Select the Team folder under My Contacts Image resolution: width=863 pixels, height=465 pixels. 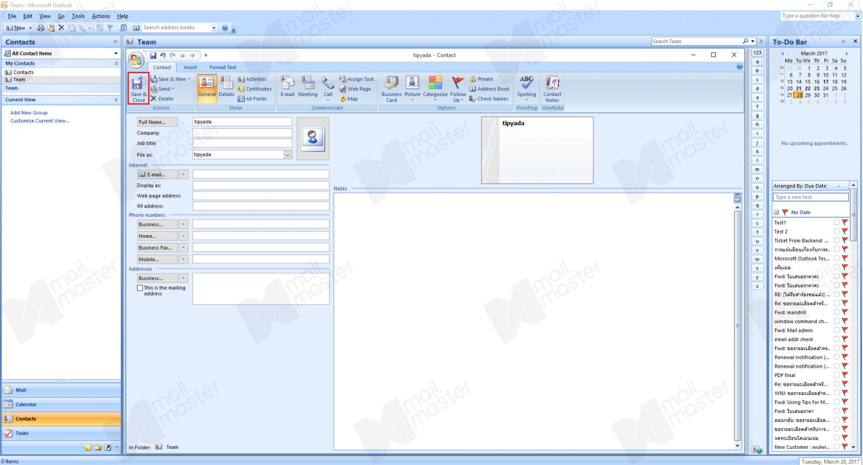pos(19,79)
